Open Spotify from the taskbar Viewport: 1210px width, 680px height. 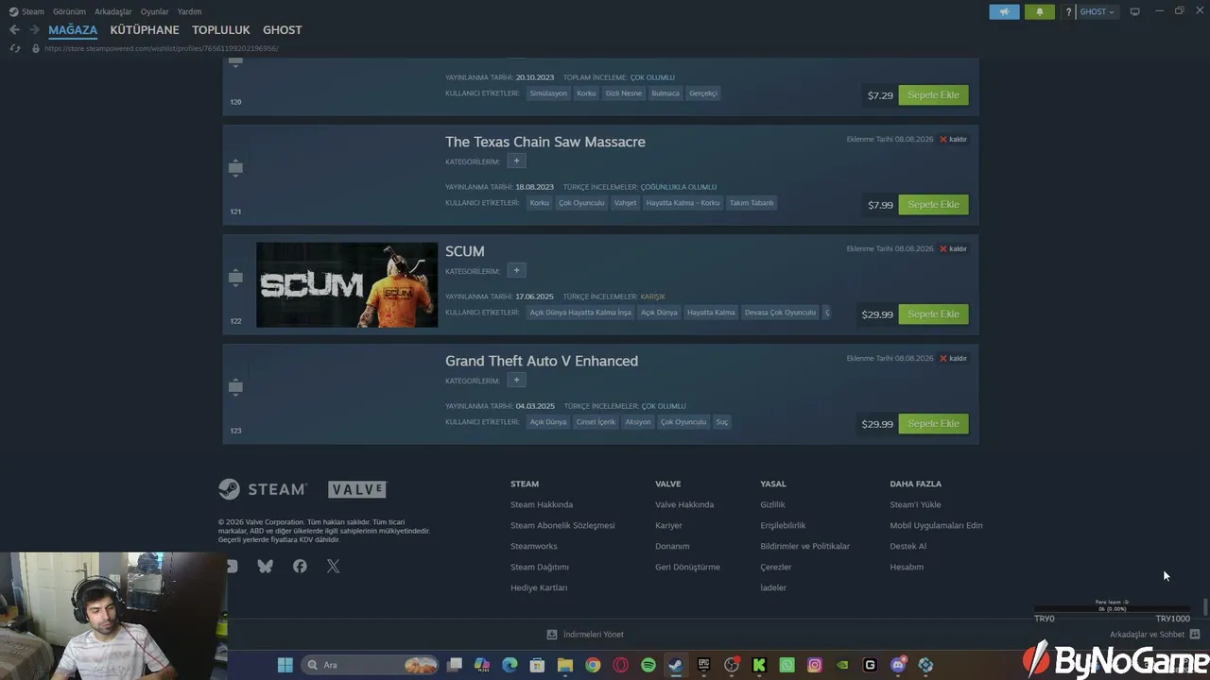tap(648, 665)
